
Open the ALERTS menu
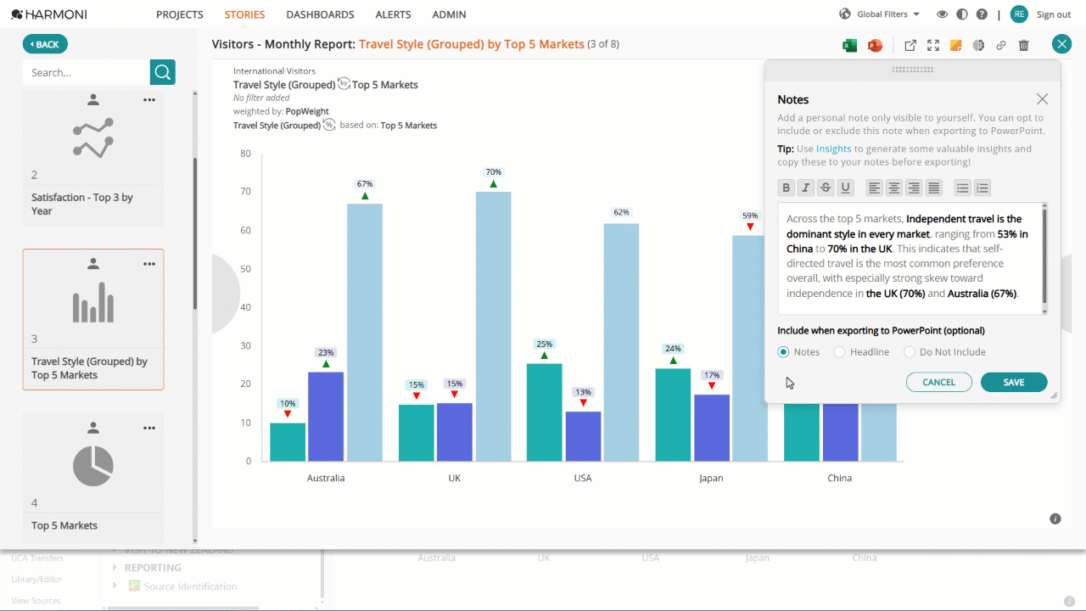393,14
